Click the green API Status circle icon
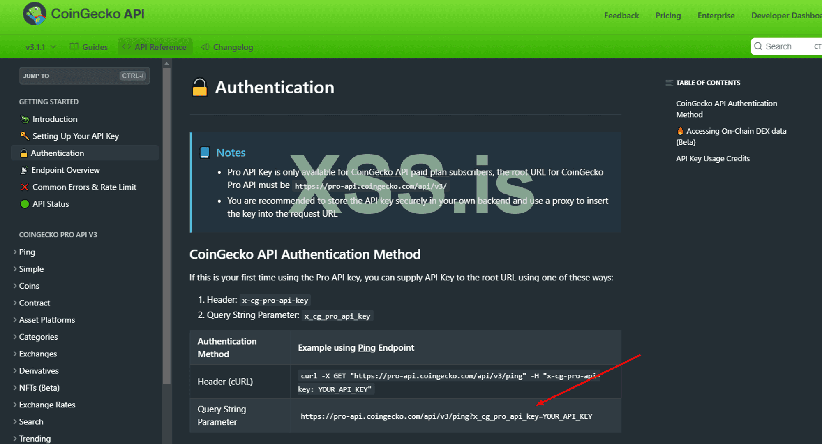The height and width of the screenshot is (444, 822). 25,204
